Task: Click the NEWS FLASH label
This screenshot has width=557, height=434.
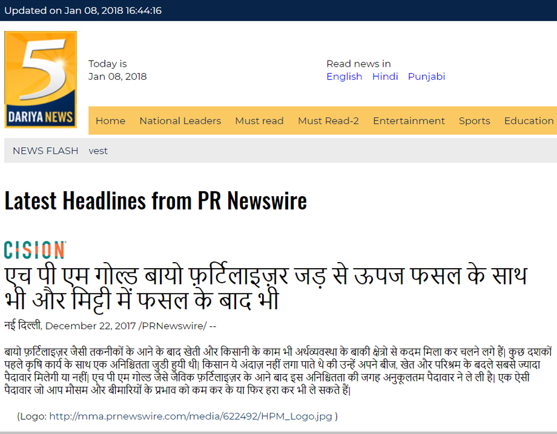Action: coord(45,151)
